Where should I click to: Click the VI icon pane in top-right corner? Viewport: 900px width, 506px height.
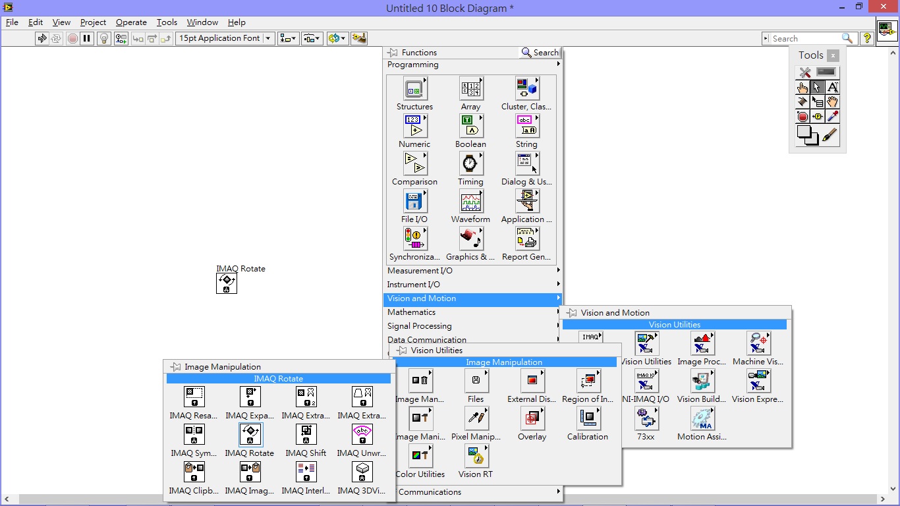point(887,32)
